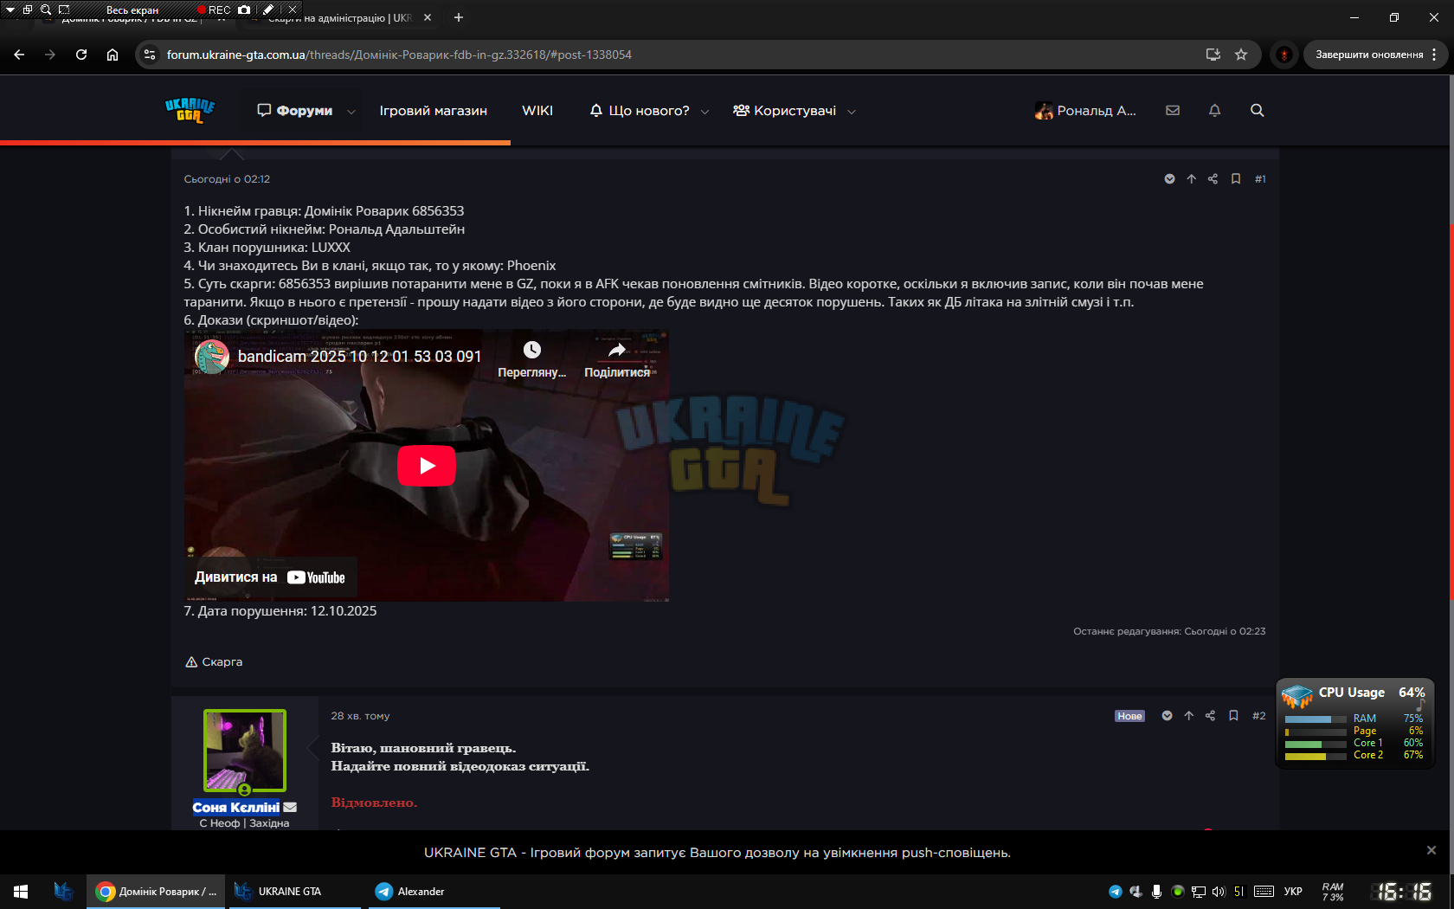Viewport: 1454px width, 909px height.
Task: Open forum notifications bell
Action: [1215, 111]
